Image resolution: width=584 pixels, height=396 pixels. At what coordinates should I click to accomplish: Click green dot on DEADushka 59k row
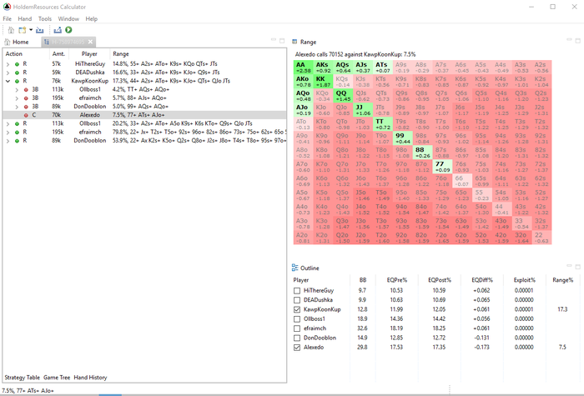pyautogui.click(x=17, y=73)
